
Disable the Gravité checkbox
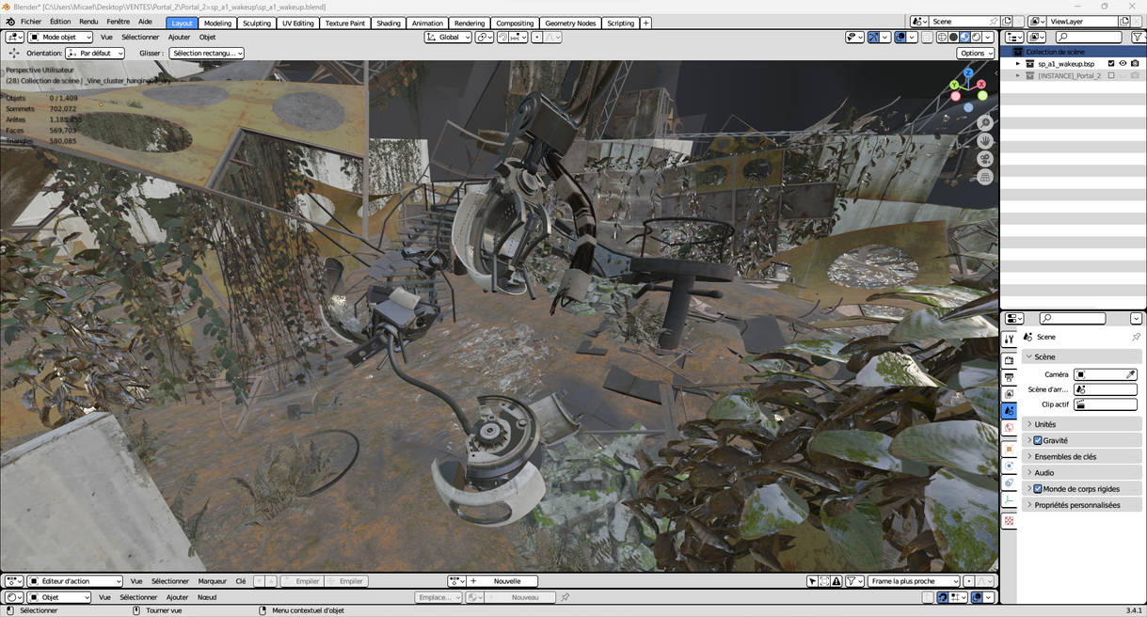tap(1036, 440)
